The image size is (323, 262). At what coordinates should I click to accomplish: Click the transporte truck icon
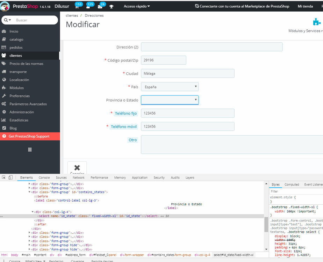(4, 72)
